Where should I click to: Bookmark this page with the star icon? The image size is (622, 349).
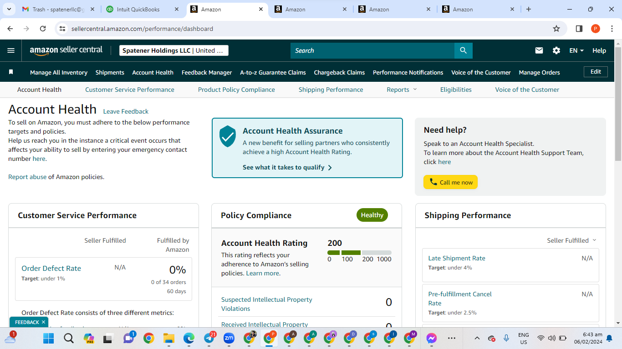coord(556,29)
